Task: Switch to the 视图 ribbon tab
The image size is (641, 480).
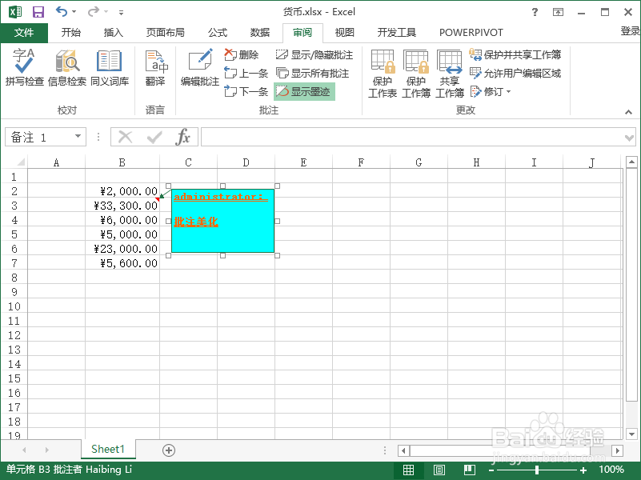Action: pos(344,32)
